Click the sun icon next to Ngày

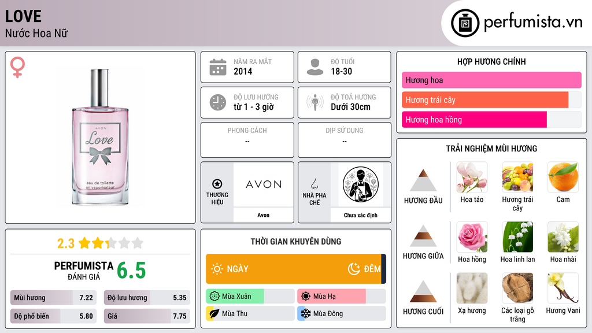pyautogui.click(x=217, y=269)
